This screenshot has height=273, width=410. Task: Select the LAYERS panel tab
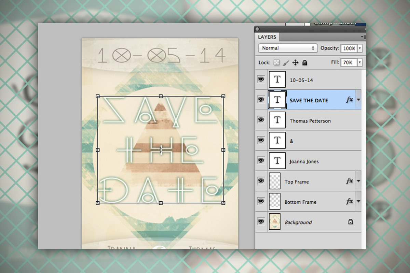[x=267, y=37]
